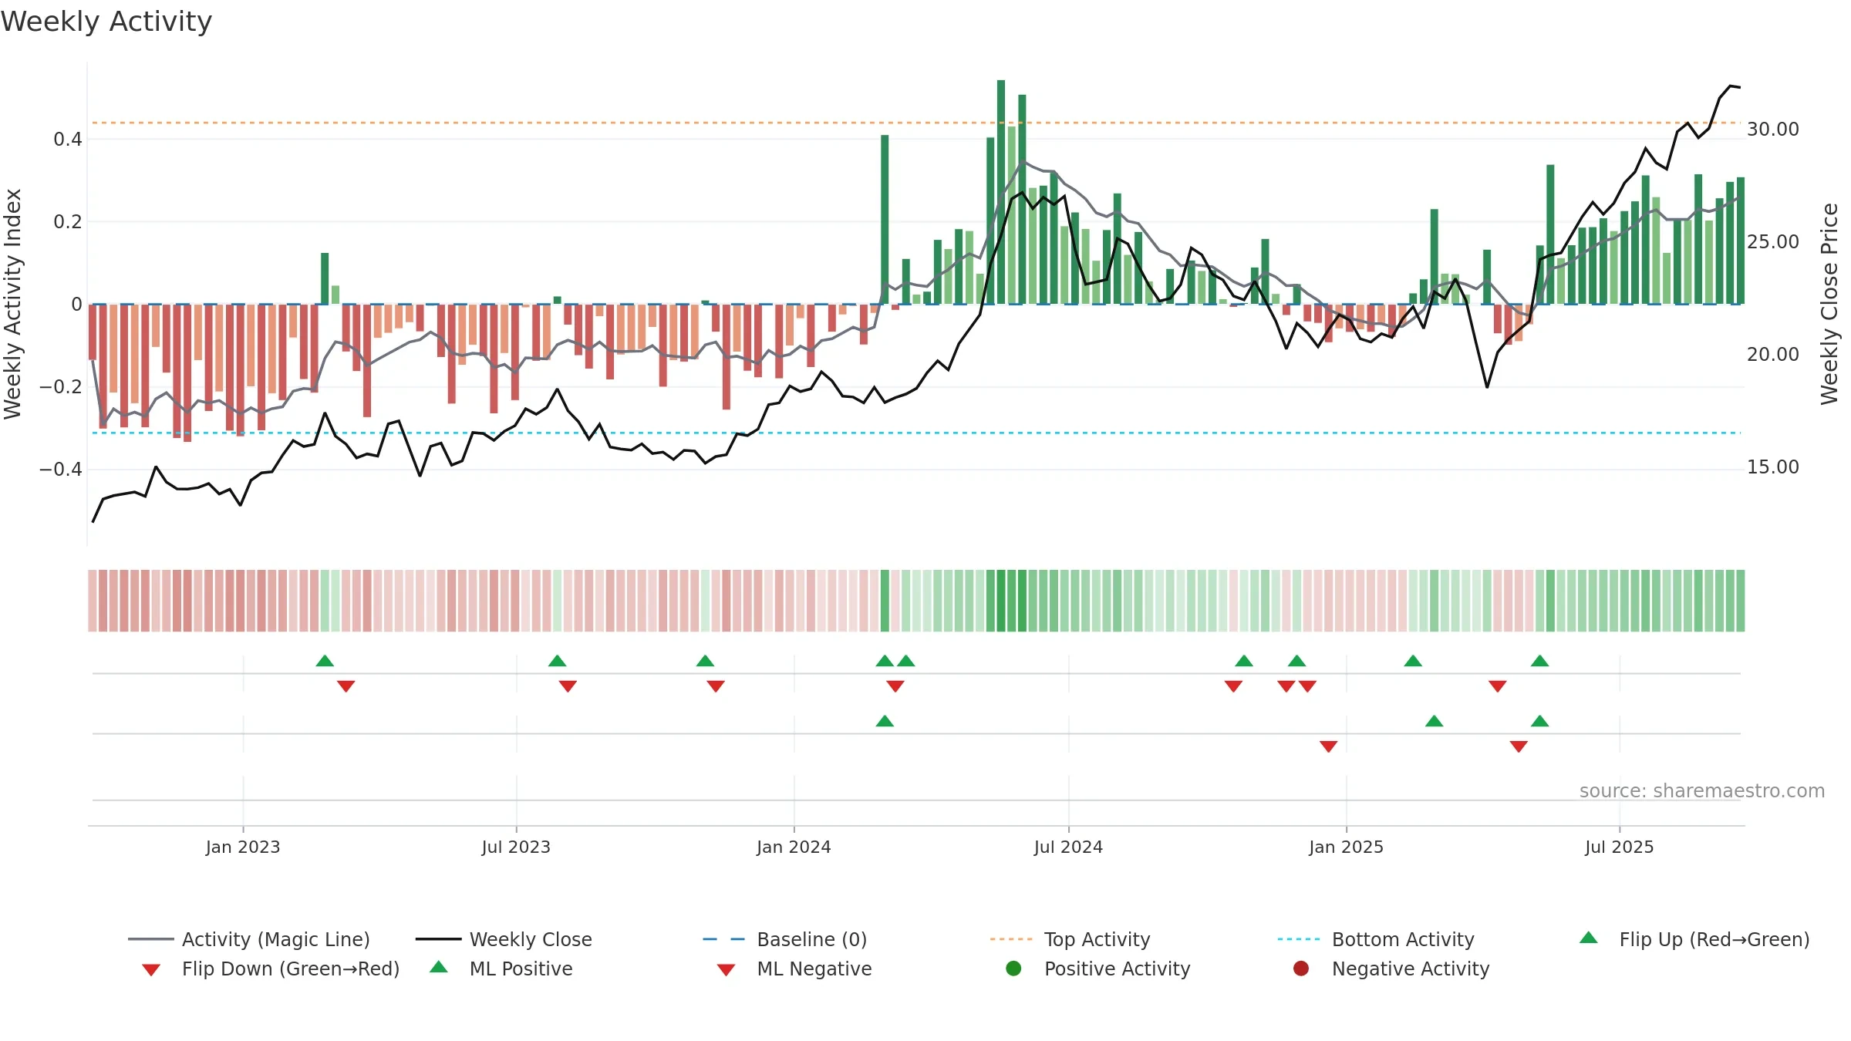Click the ML negative marker before Jan 2025
The image size is (1851, 1041).
[x=1328, y=746]
